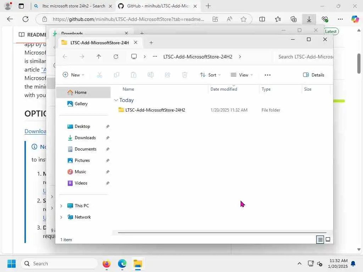Open Copilot in Edge sidebar
Viewport: 363px width, 272px height.
click(x=355, y=19)
